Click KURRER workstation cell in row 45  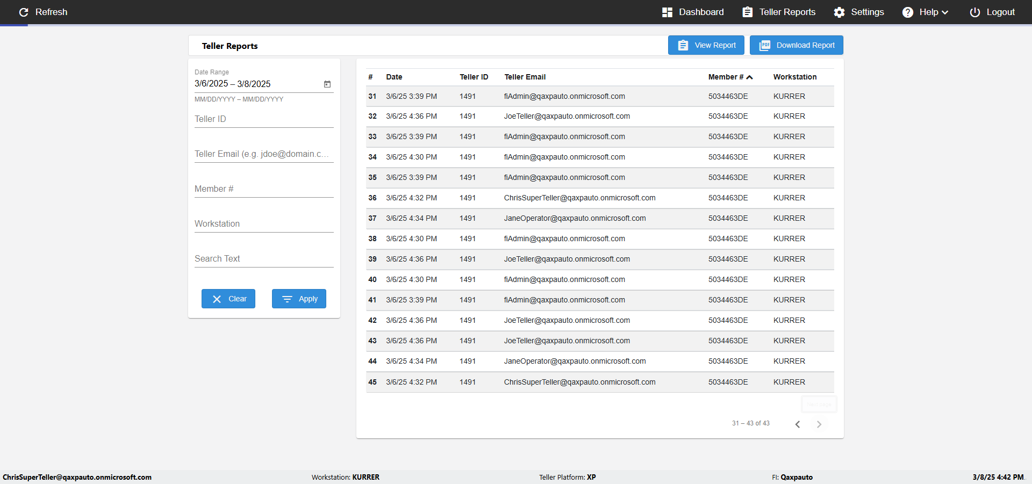click(789, 382)
